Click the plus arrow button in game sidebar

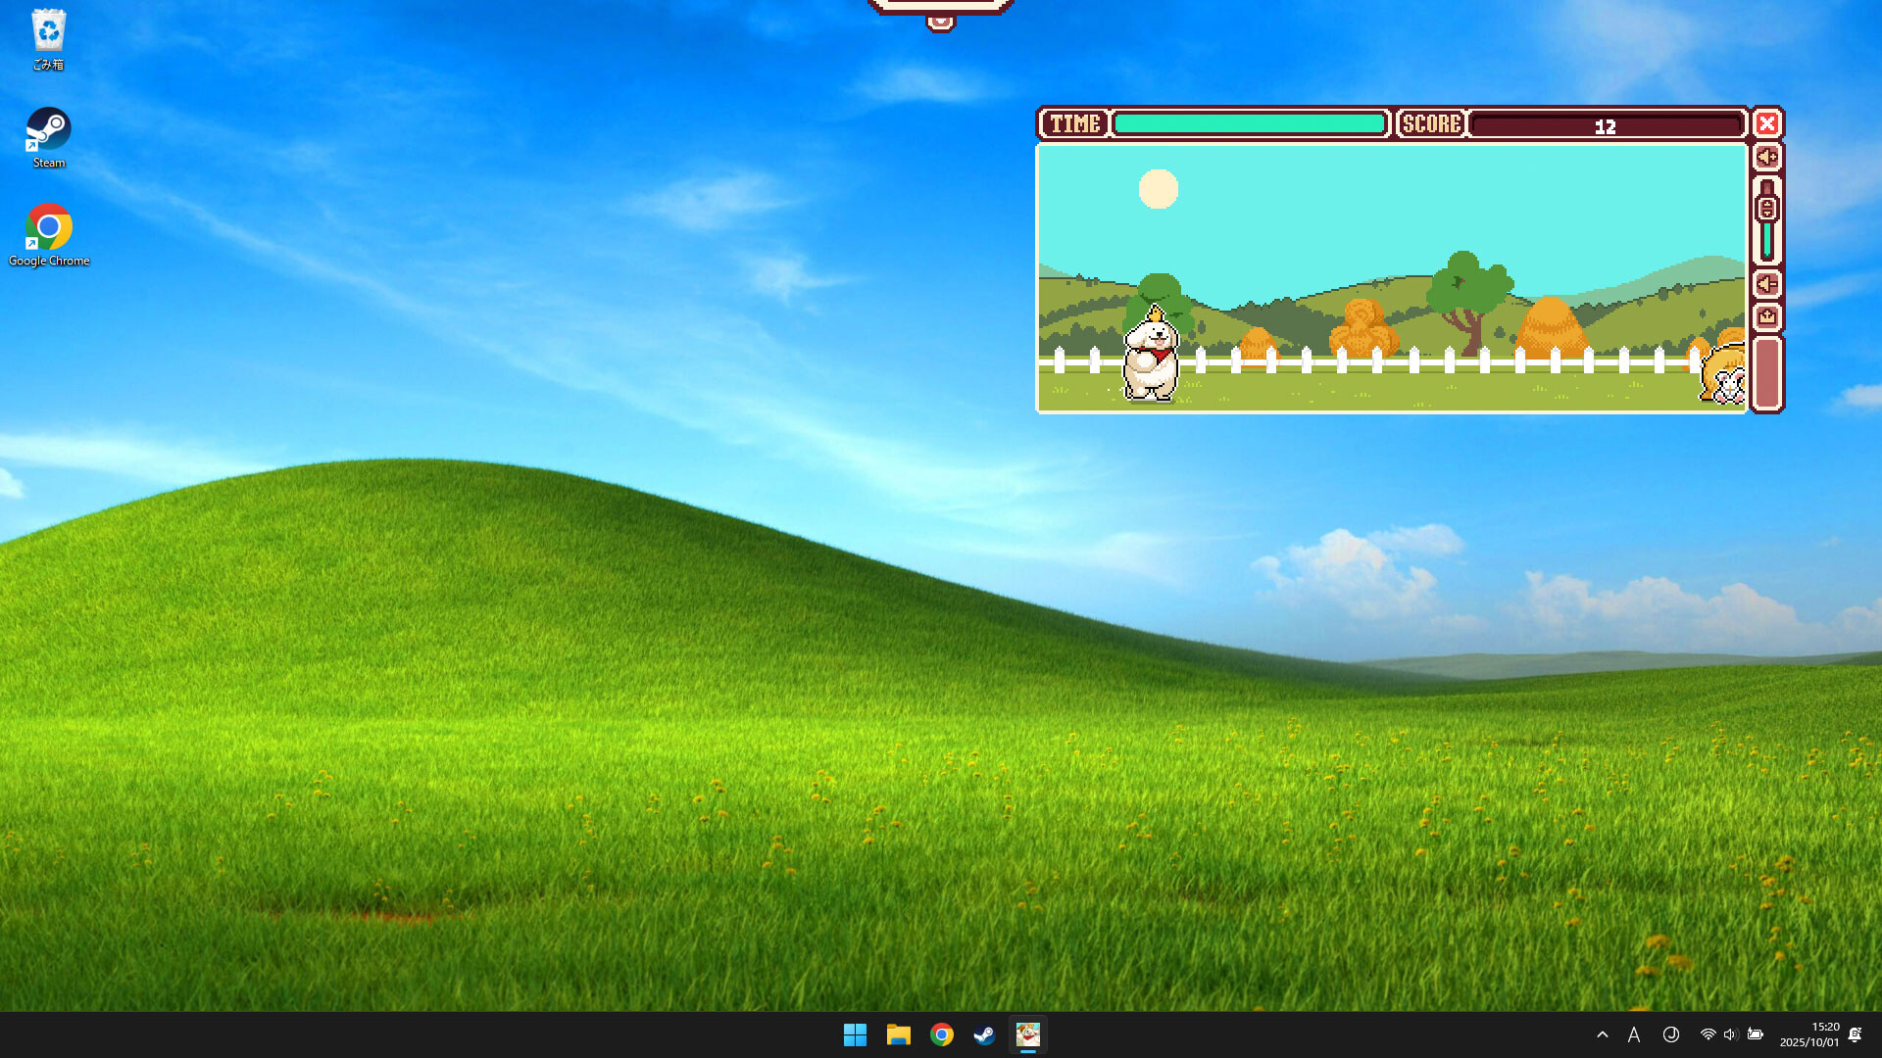tap(1766, 157)
